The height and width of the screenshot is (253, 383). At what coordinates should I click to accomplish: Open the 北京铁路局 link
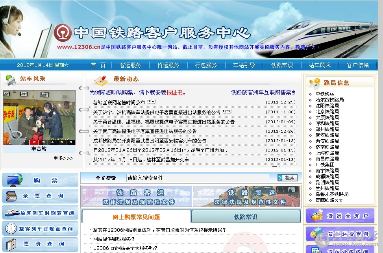pos(327,111)
